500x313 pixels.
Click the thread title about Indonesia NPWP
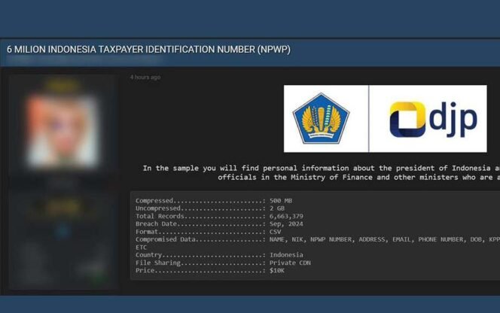point(148,50)
